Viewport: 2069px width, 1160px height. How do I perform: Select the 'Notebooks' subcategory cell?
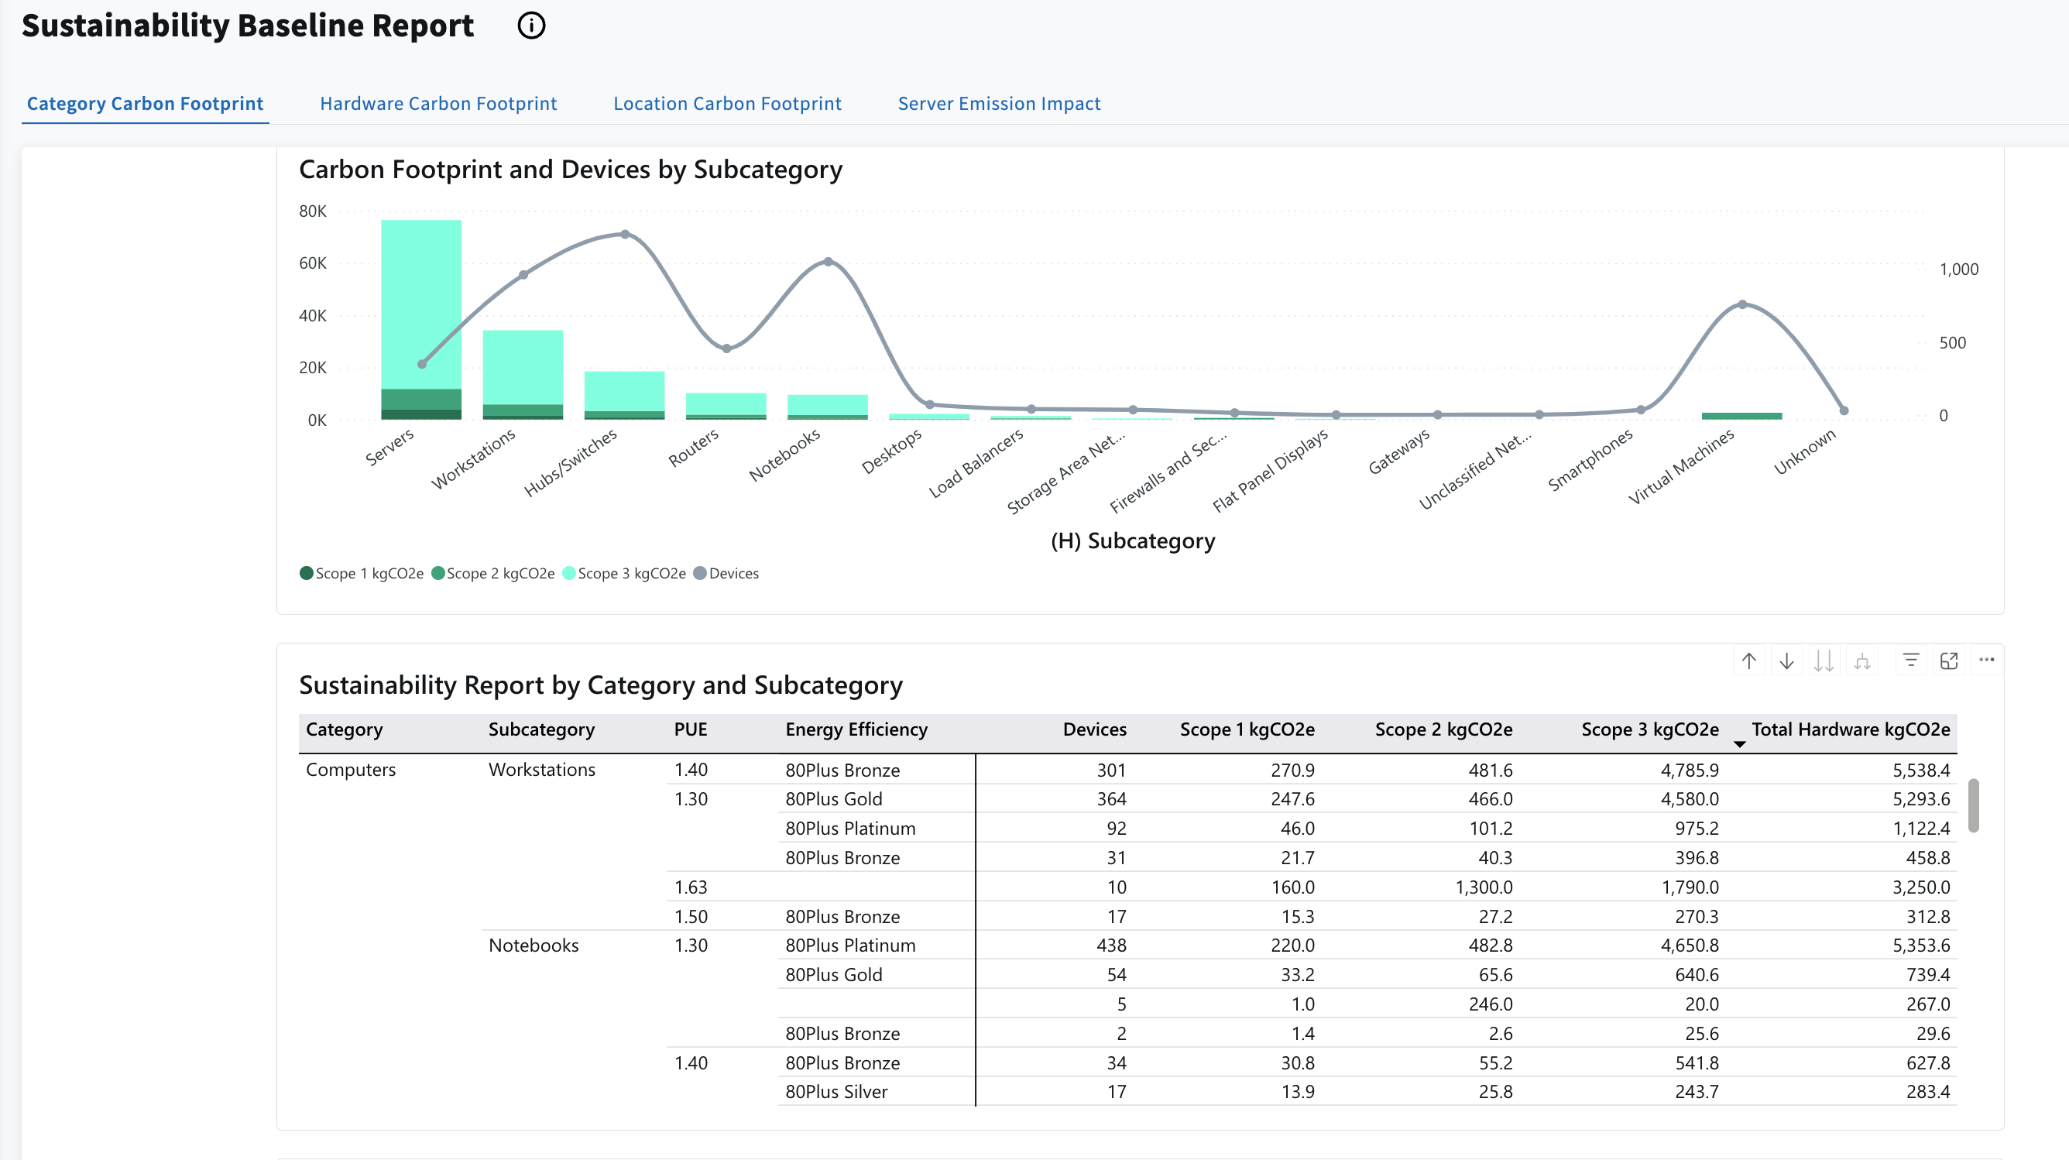coord(534,946)
